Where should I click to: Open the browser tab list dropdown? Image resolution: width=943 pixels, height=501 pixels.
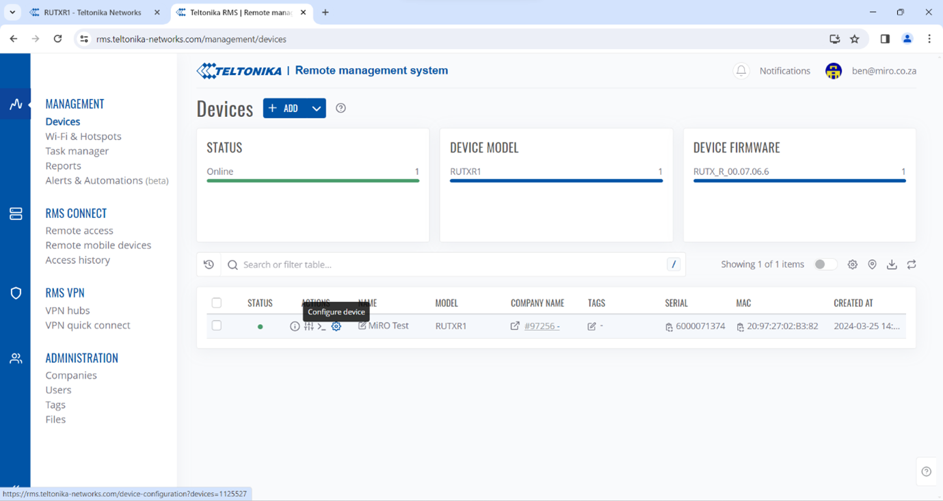[12, 12]
